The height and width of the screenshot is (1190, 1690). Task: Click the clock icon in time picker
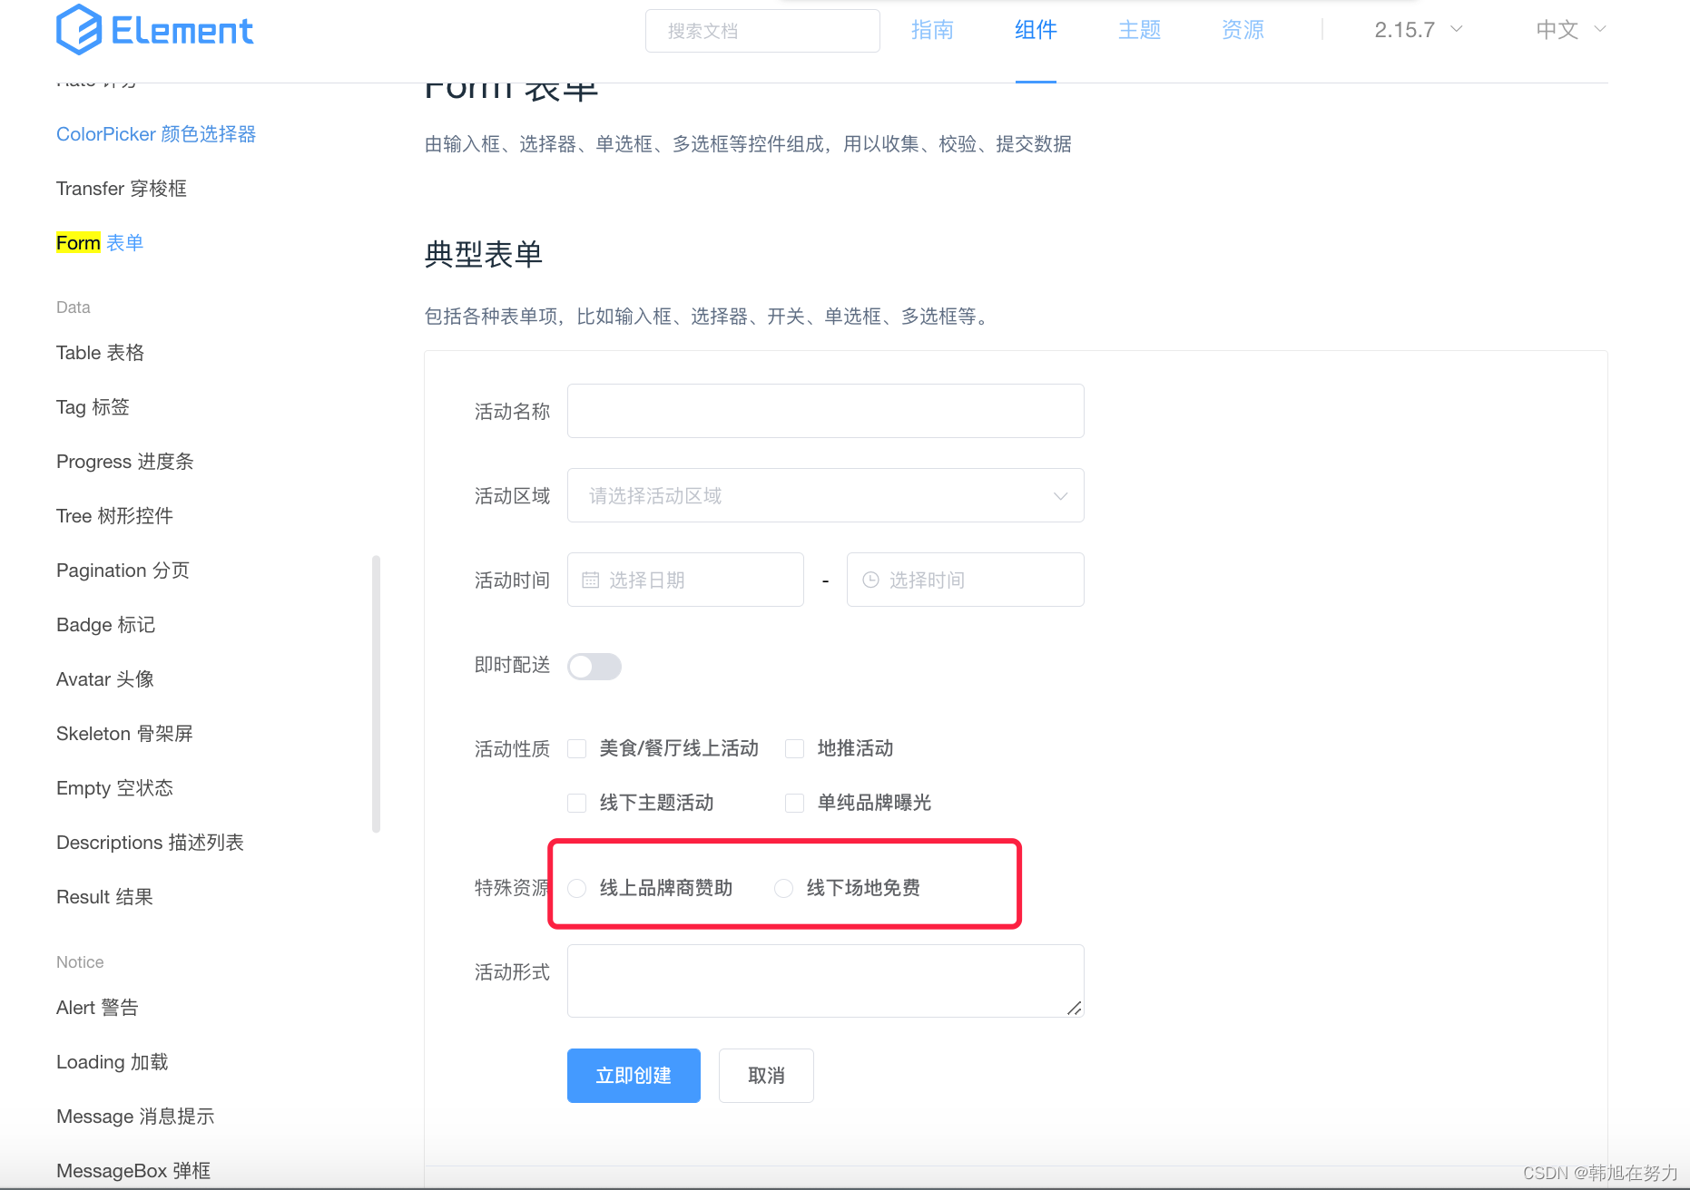[870, 580]
